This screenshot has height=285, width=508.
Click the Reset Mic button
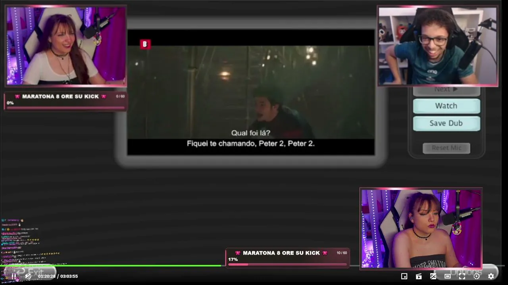click(x=446, y=148)
